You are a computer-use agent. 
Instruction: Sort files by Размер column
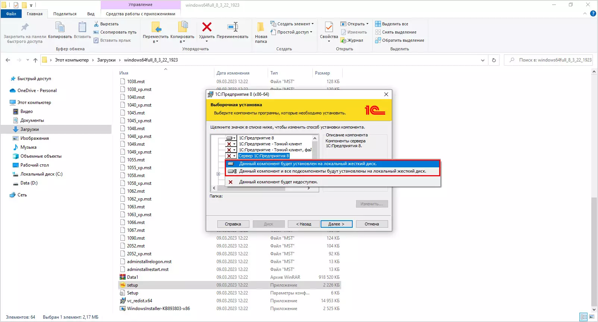(x=322, y=73)
